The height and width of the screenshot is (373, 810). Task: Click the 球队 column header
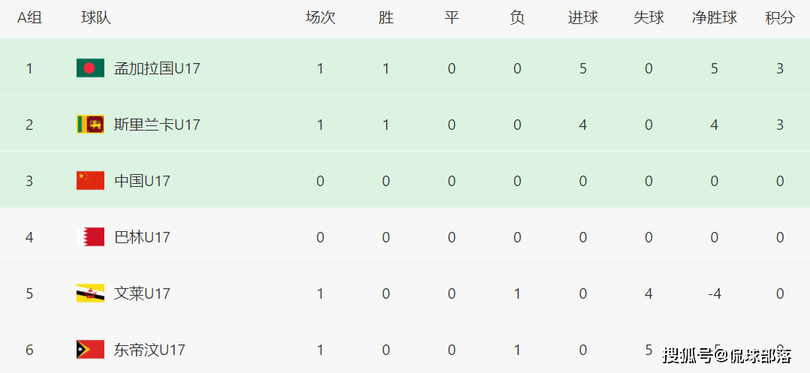(96, 18)
